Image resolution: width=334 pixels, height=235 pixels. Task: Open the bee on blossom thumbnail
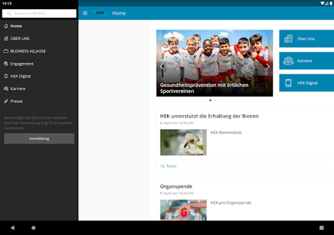pyautogui.click(x=183, y=143)
